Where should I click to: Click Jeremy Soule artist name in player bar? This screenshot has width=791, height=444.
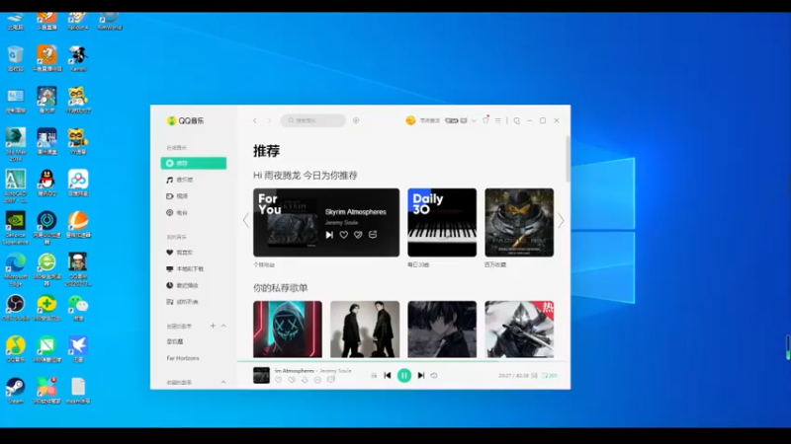335,371
